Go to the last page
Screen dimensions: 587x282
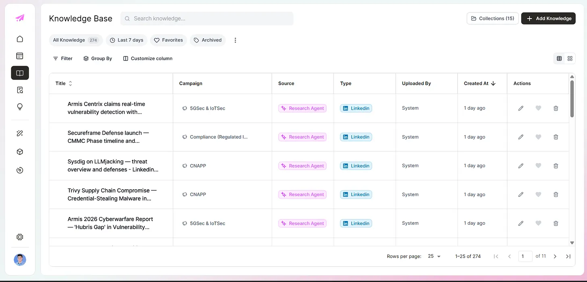point(568,256)
